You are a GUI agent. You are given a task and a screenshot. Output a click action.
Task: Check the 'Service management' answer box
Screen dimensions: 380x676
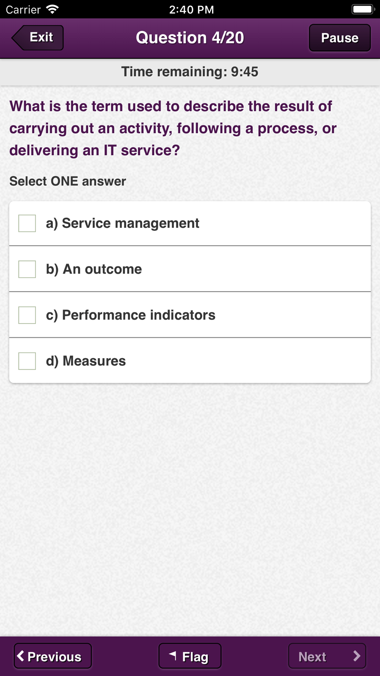pos(27,223)
